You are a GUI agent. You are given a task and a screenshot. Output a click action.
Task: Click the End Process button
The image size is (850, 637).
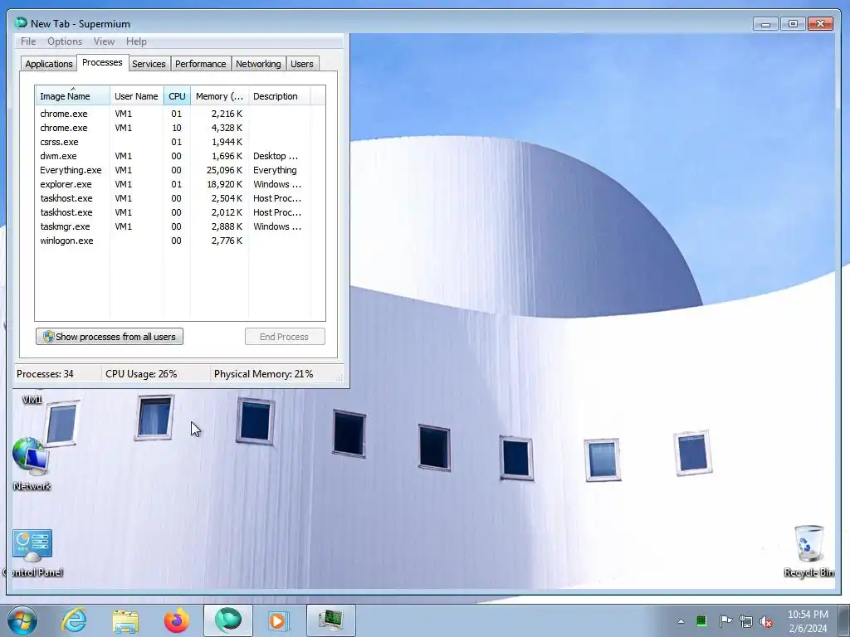pyautogui.click(x=285, y=337)
